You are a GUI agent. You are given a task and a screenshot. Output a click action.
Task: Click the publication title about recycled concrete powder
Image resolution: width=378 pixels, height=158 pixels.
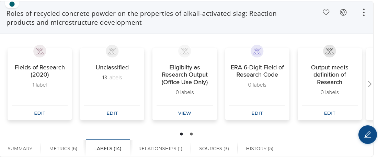click(x=141, y=18)
